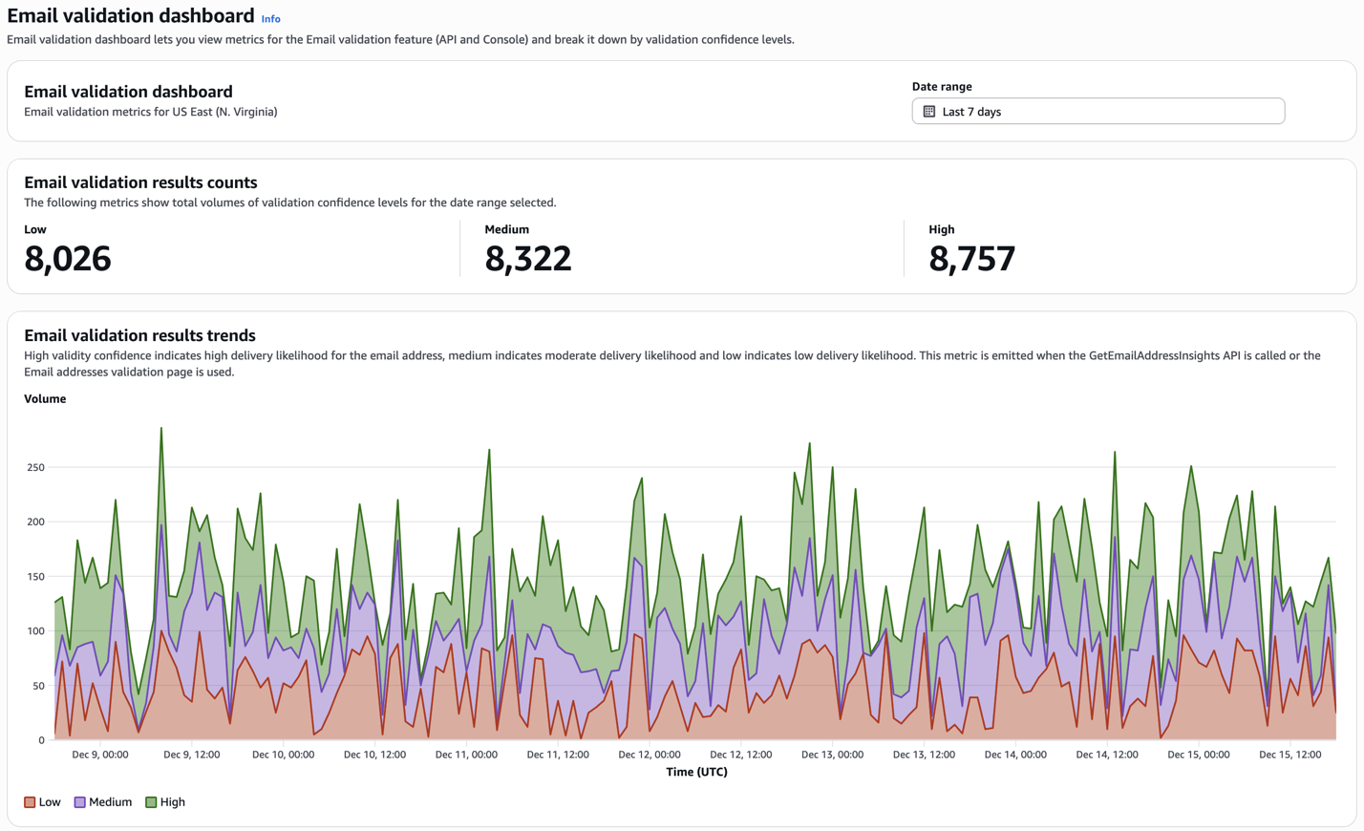Click the red Low legend swatch
The height and width of the screenshot is (831, 1364).
coord(30,802)
